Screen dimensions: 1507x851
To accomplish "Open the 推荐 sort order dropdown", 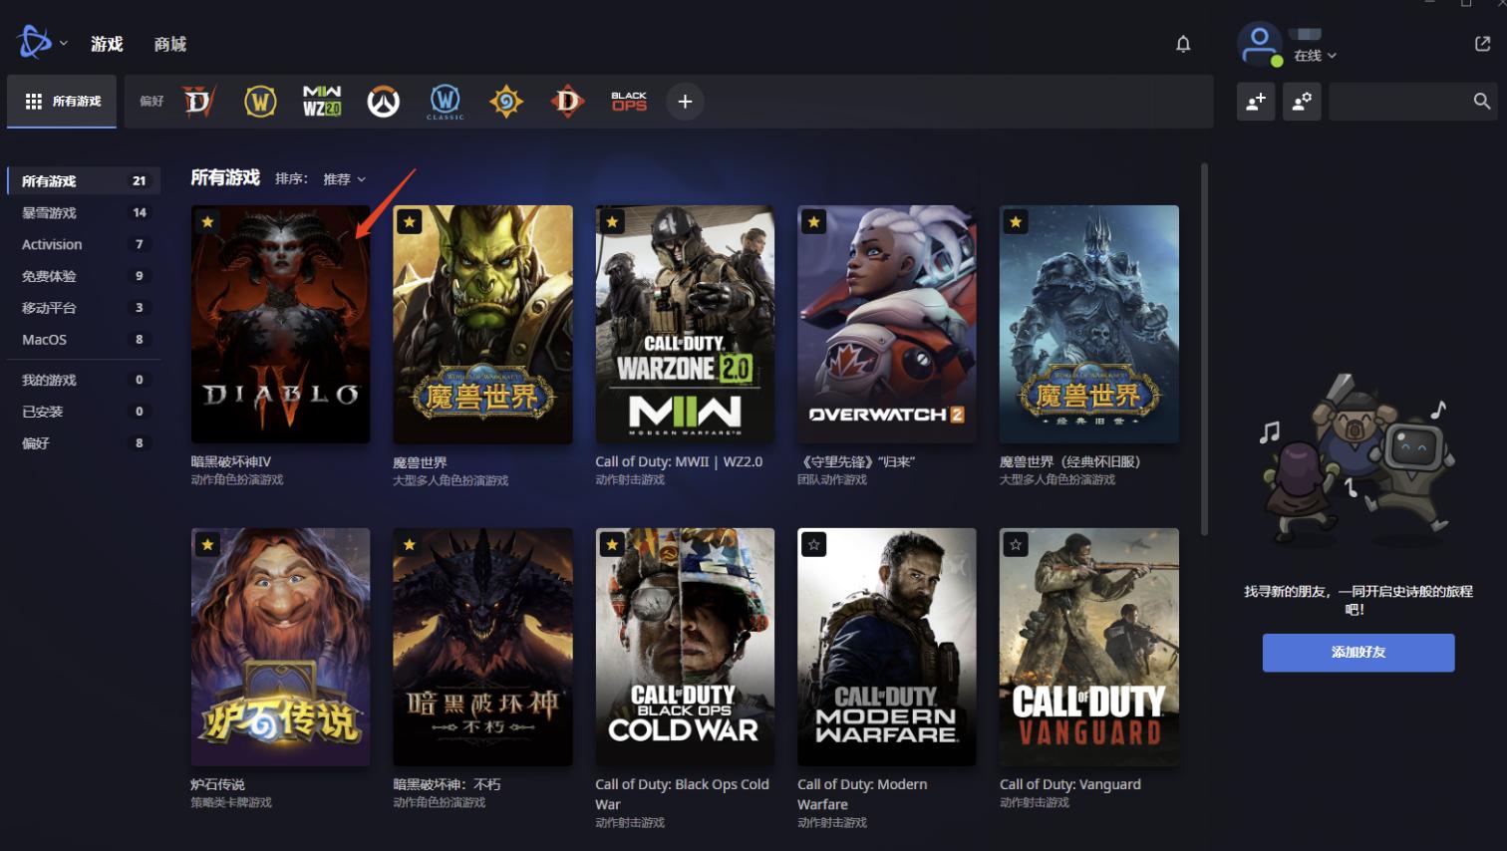I will tap(344, 179).
